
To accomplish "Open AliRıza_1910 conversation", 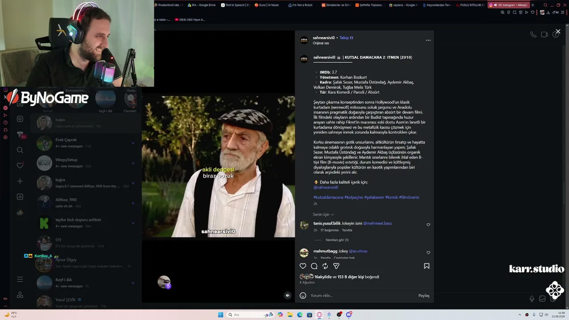I will tap(86, 203).
